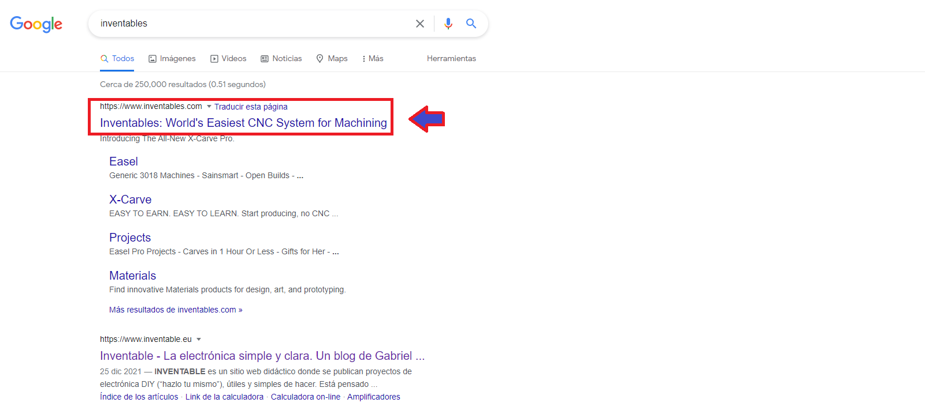Click the 'Find innovative Materials products' description

(228, 289)
